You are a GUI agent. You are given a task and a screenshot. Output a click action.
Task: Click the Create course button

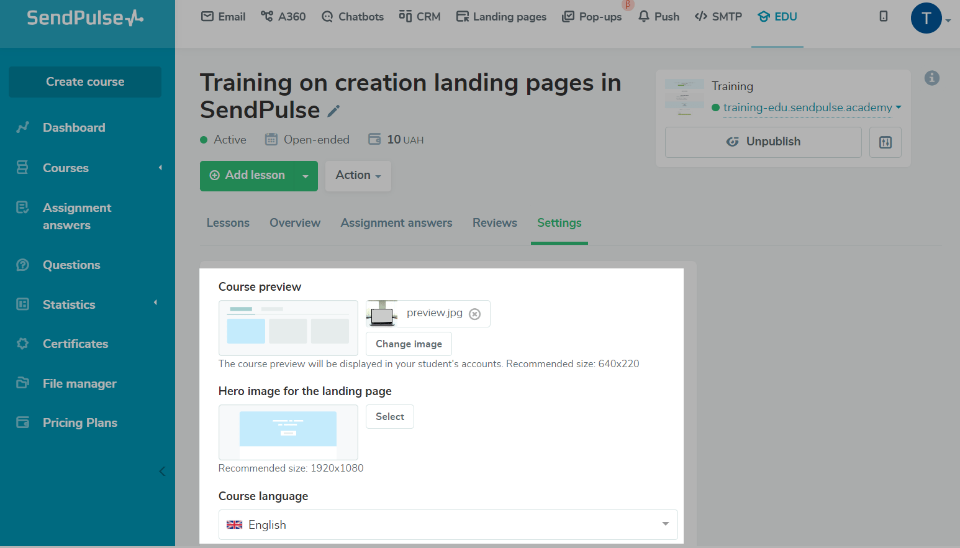(x=85, y=82)
